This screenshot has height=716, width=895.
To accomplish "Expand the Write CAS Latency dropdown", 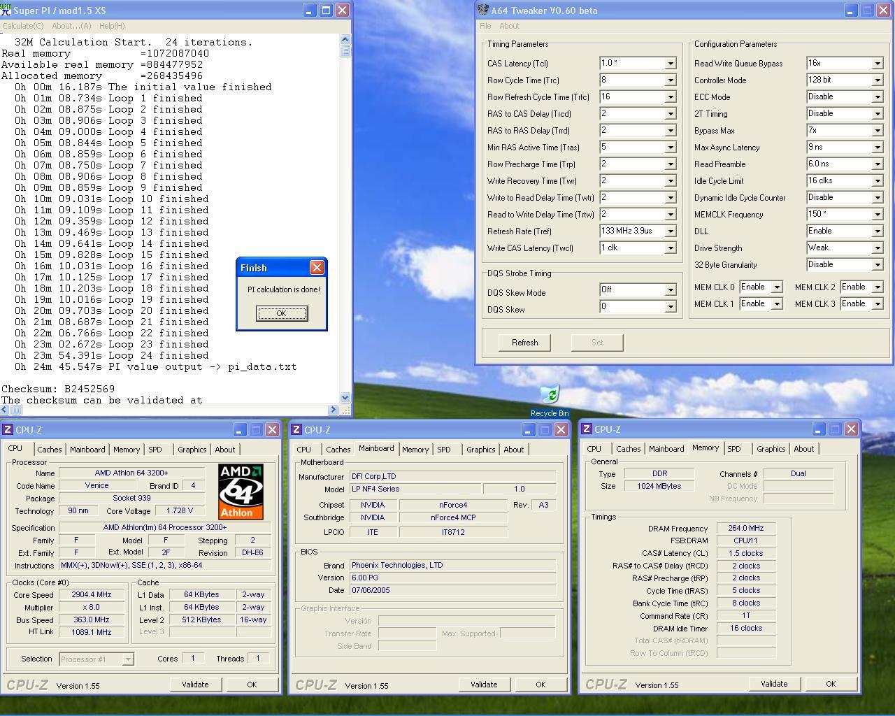I will (671, 248).
